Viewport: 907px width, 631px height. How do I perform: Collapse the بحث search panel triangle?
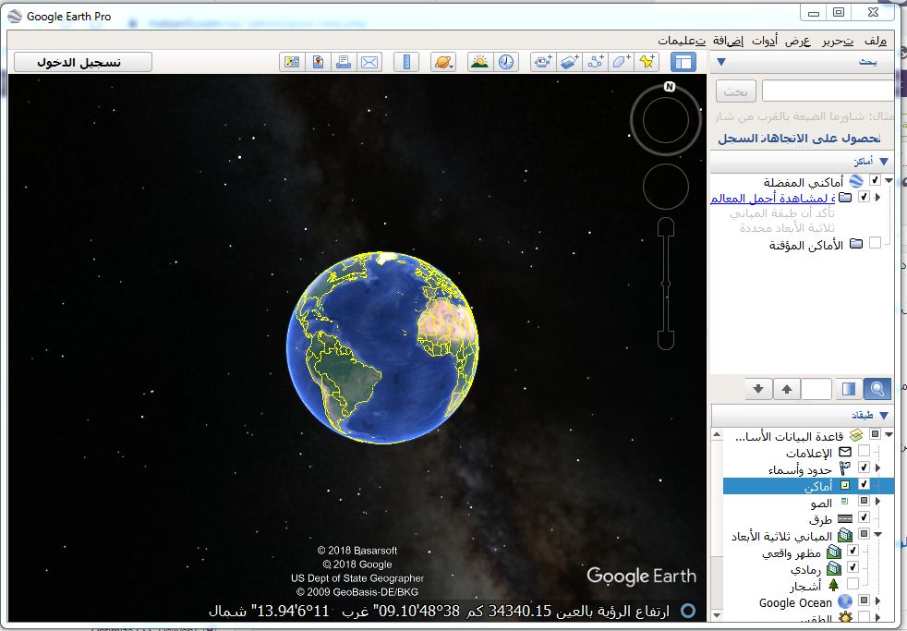[721, 62]
